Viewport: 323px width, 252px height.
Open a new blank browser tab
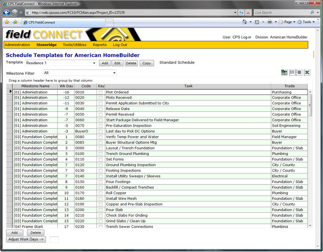tap(109, 23)
